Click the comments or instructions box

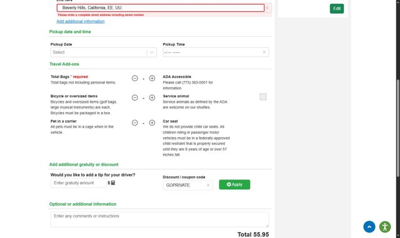160,219
